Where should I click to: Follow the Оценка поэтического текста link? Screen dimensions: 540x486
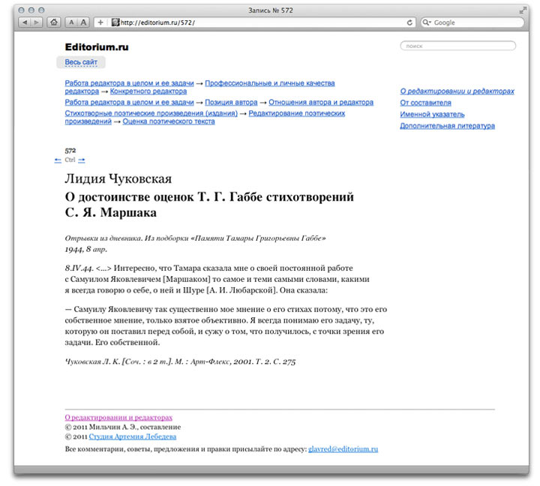tap(169, 121)
